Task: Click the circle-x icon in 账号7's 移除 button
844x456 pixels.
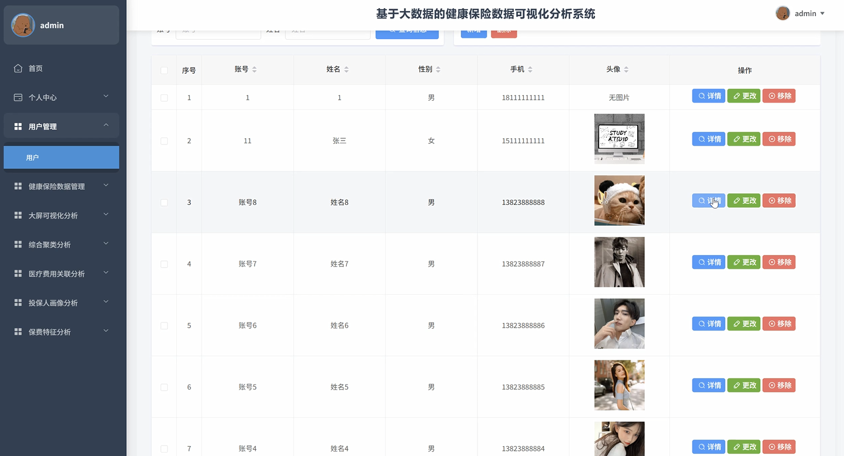Action: (772, 262)
